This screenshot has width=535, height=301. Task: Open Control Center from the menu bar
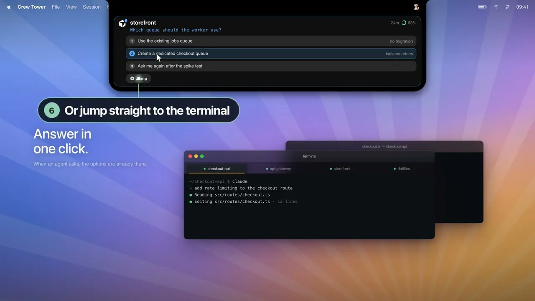[507, 7]
